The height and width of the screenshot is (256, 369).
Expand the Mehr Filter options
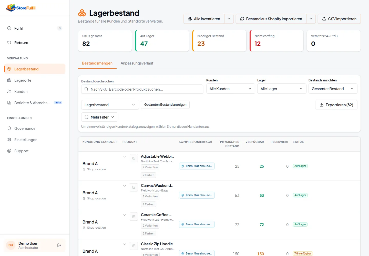tap(100, 117)
